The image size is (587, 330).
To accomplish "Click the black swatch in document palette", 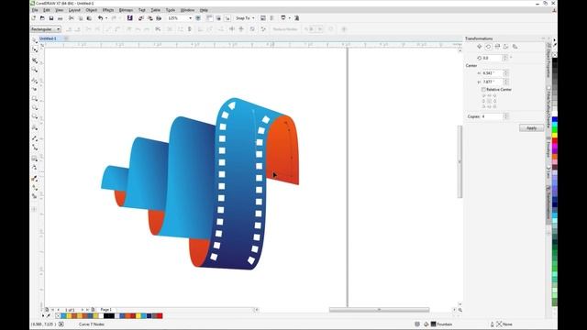I will [109, 315].
